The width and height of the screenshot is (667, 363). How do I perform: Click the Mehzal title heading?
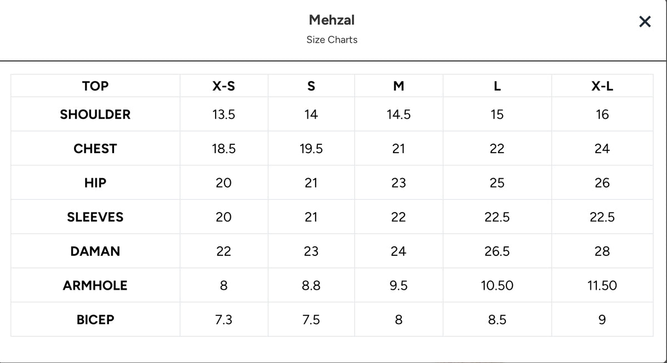pos(332,20)
